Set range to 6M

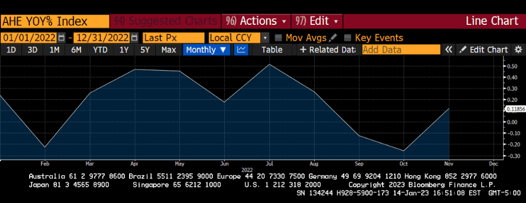[76, 50]
